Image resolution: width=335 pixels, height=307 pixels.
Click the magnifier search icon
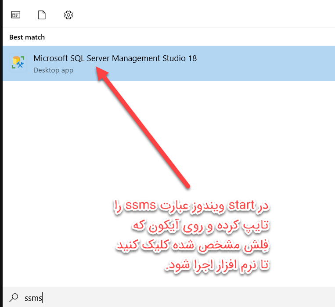pos(14,298)
